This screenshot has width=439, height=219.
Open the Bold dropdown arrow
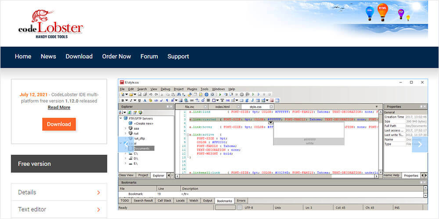coord(126,100)
